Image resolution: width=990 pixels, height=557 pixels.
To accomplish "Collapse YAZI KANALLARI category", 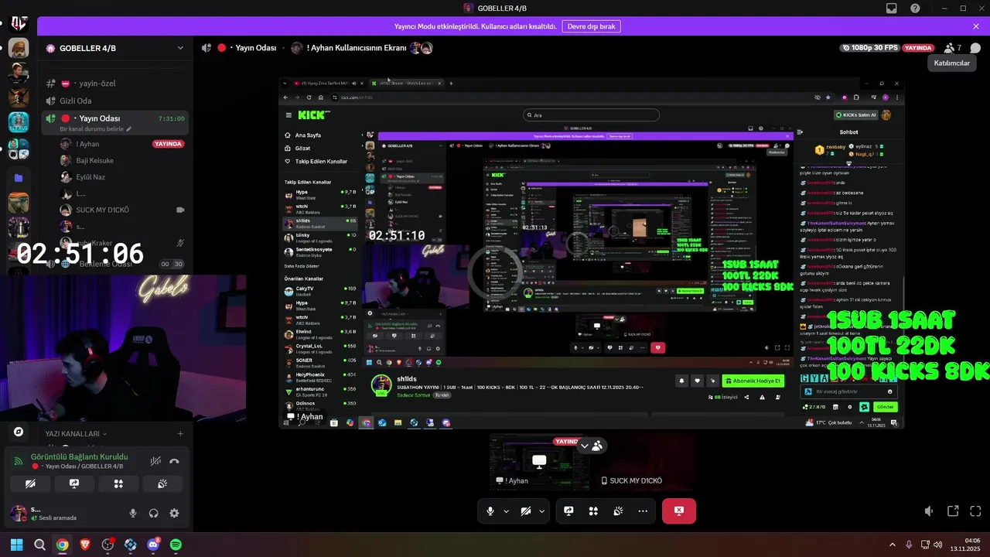I will click(76, 434).
